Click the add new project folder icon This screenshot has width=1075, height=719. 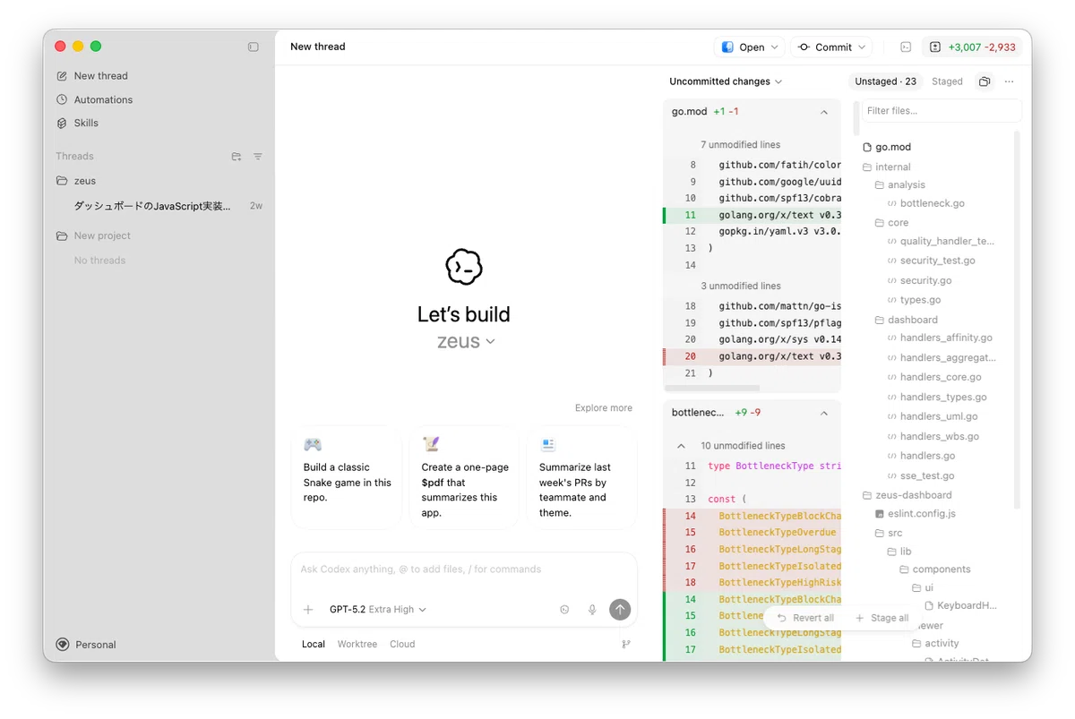[x=236, y=157]
